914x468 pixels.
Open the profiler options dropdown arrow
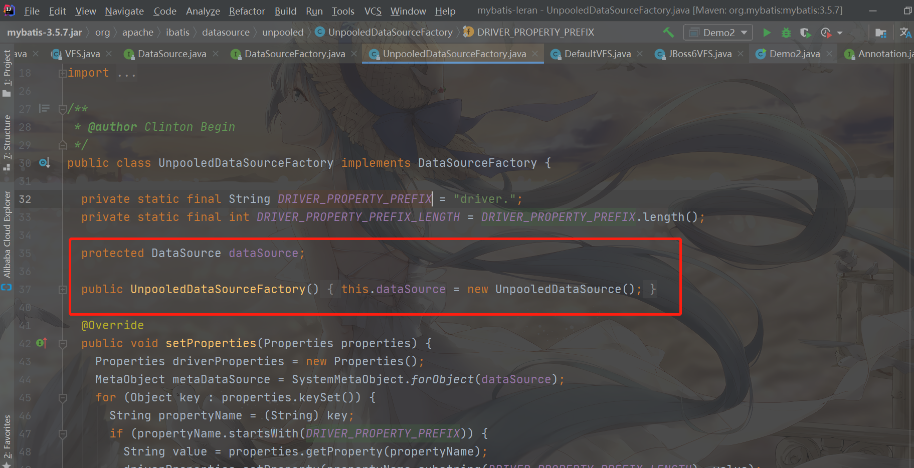840,33
